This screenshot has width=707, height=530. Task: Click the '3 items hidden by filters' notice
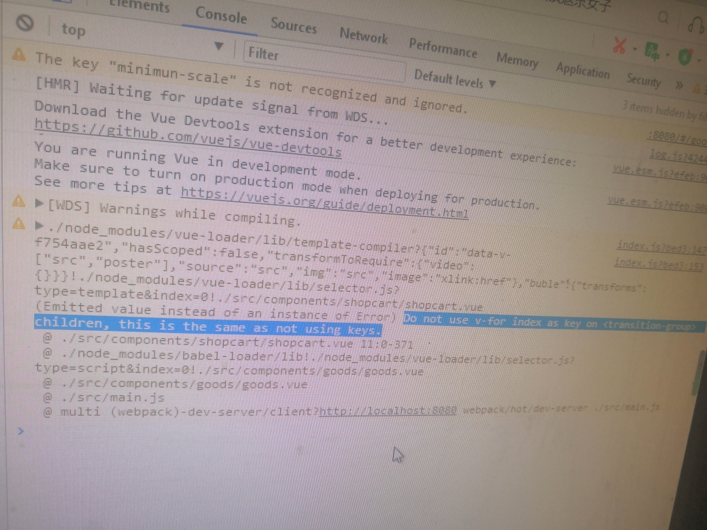(663, 111)
